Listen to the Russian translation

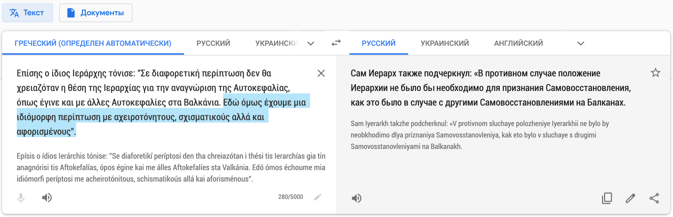tap(357, 198)
